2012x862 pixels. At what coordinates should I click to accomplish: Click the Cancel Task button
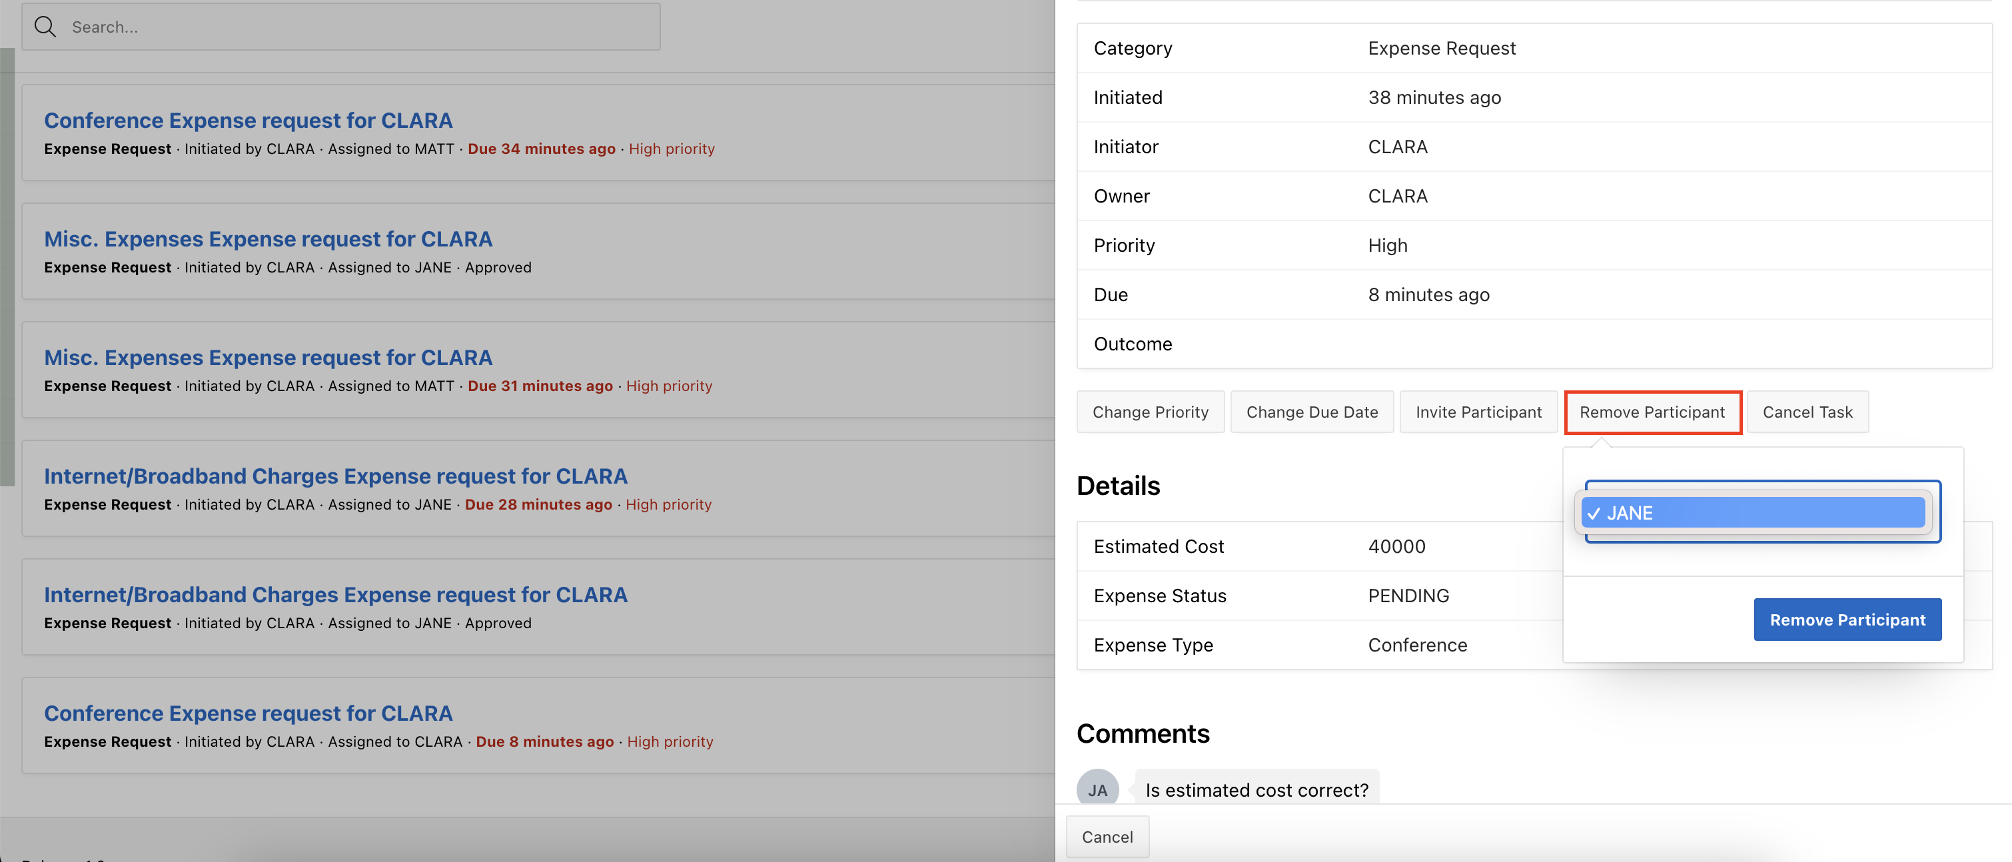(1807, 412)
